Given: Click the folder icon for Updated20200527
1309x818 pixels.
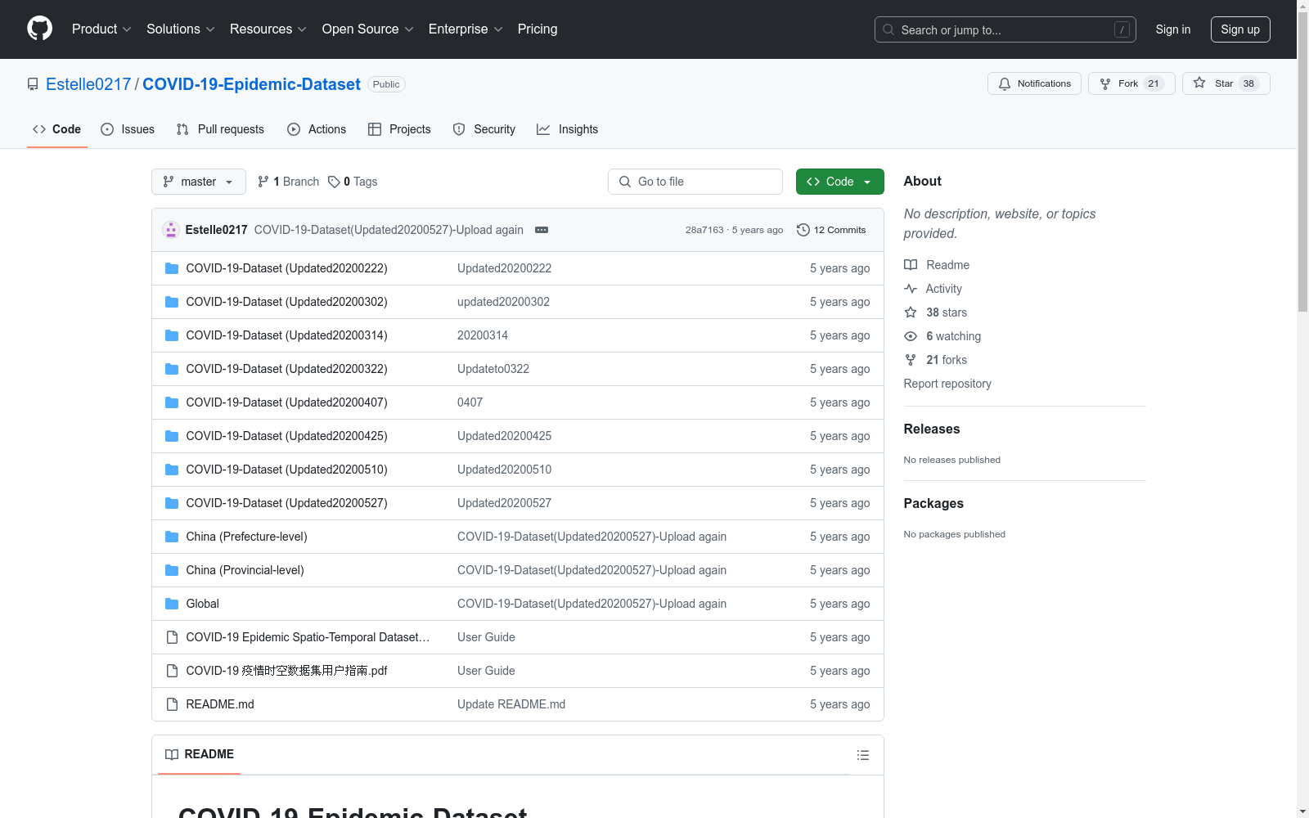Looking at the screenshot, I should (172, 503).
